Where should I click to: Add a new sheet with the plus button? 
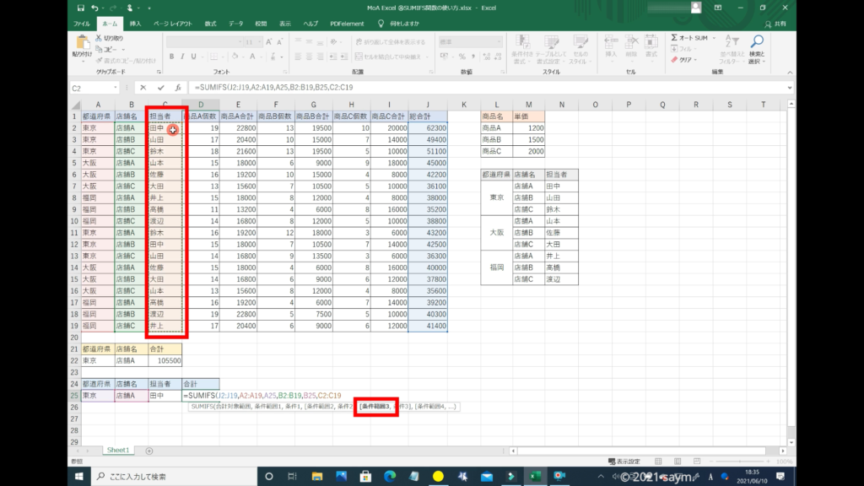pos(149,451)
